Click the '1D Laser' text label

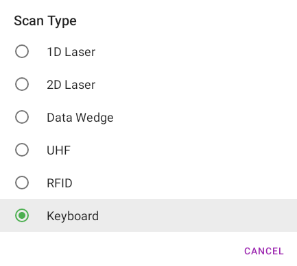click(x=71, y=52)
